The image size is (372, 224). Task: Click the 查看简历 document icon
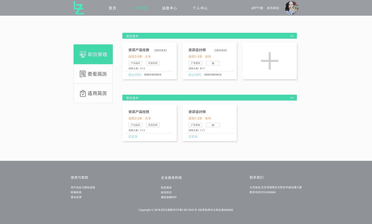pyautogui.click(x=82, y=73)
